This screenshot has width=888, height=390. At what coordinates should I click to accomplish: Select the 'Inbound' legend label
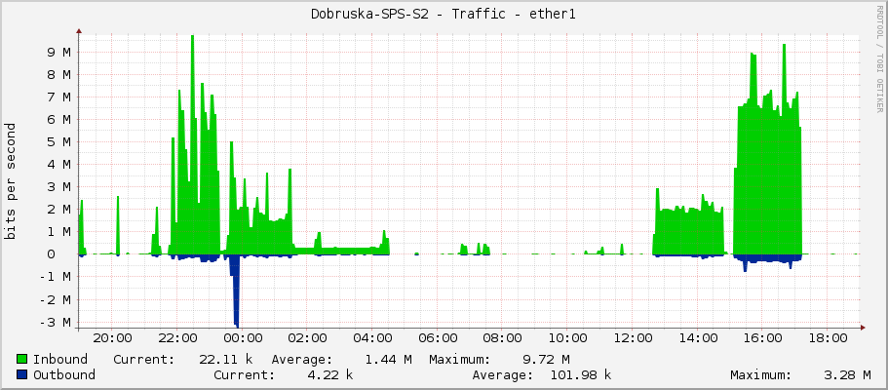point(60,360)
